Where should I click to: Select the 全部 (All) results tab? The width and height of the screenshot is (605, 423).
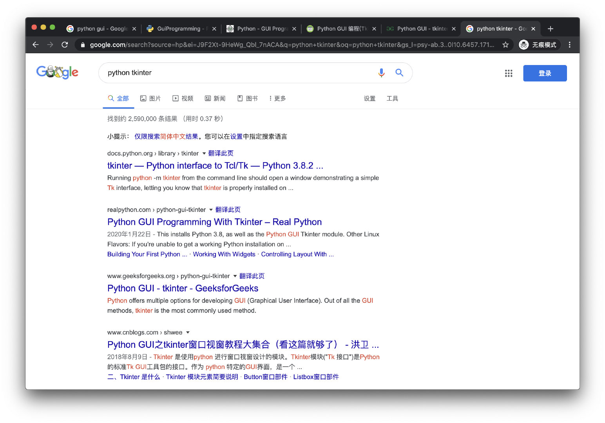coord(118,98)
